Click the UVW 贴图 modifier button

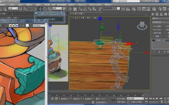pyautogui.click(x=157, y=26)
